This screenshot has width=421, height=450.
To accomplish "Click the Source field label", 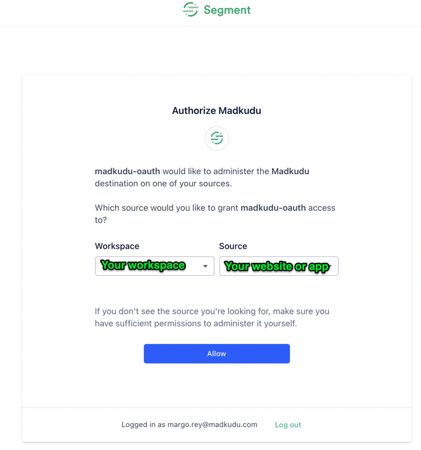I will pos(233,246).
